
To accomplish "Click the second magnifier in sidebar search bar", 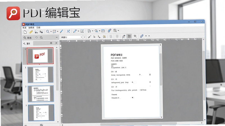I will pyautogui.click(x=41, y=38).
